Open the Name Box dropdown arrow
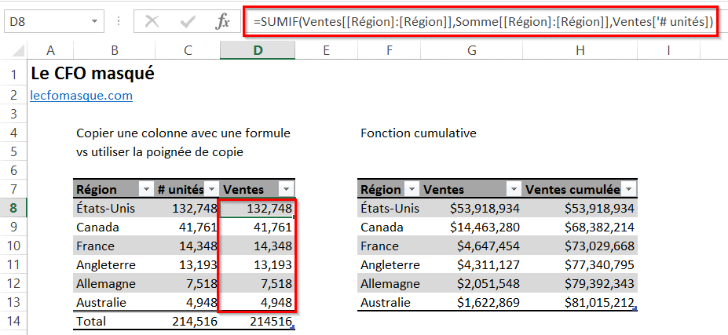 94,21
